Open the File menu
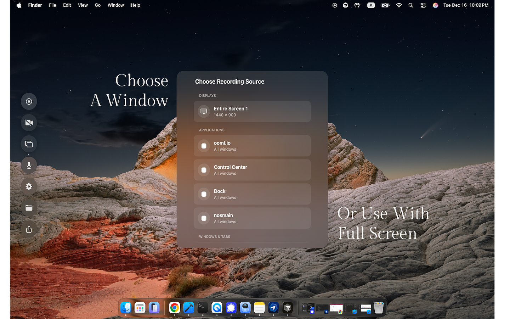 point(52,5)
